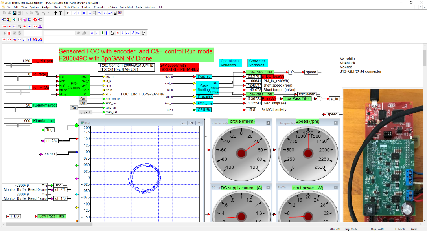Toggle the Spd_ctrl_on On button
Viewport: 427px width, 231px height.
pos(83,99)
